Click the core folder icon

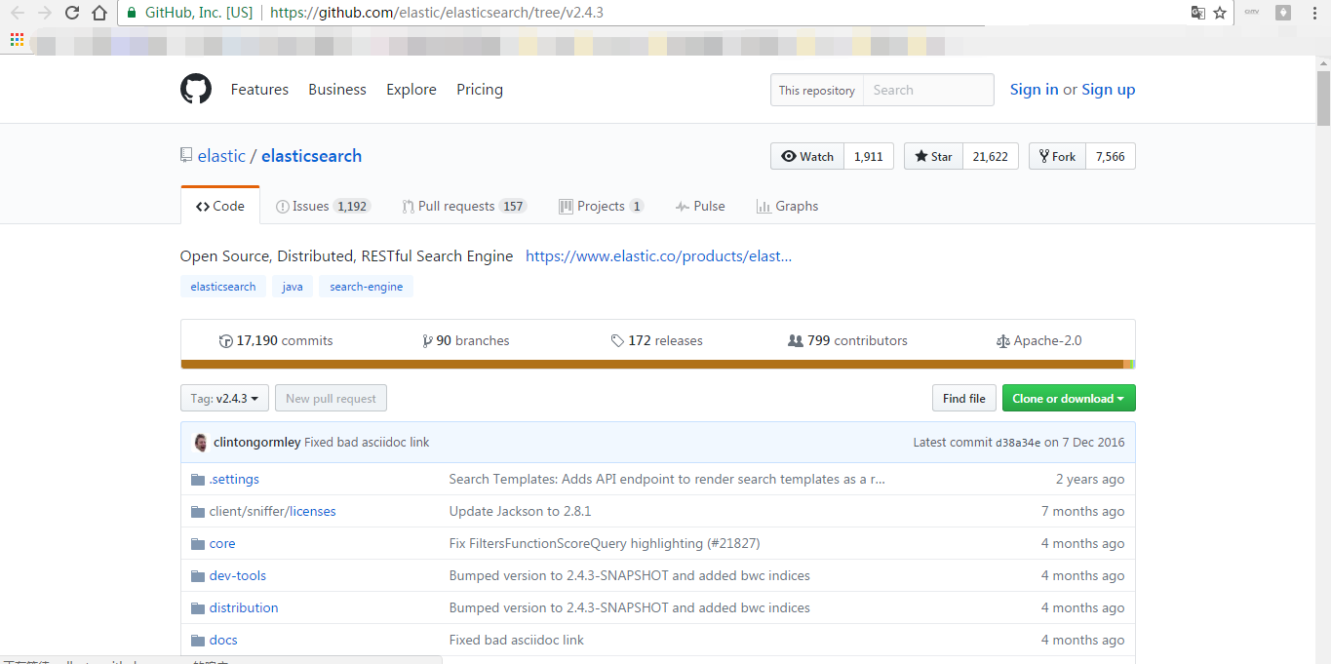tap(199, 544)
